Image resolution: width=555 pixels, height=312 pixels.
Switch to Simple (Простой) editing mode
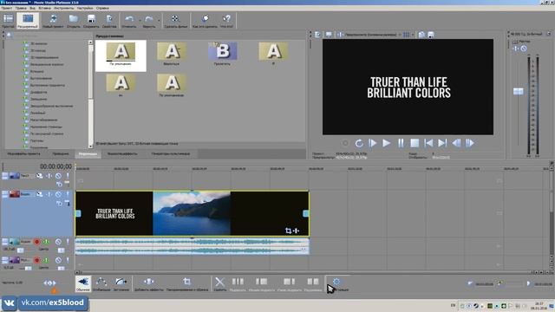[8, 21]
